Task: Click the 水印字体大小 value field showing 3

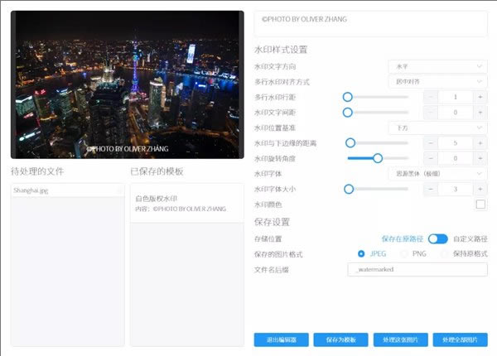Action: [x=456, y=189]
